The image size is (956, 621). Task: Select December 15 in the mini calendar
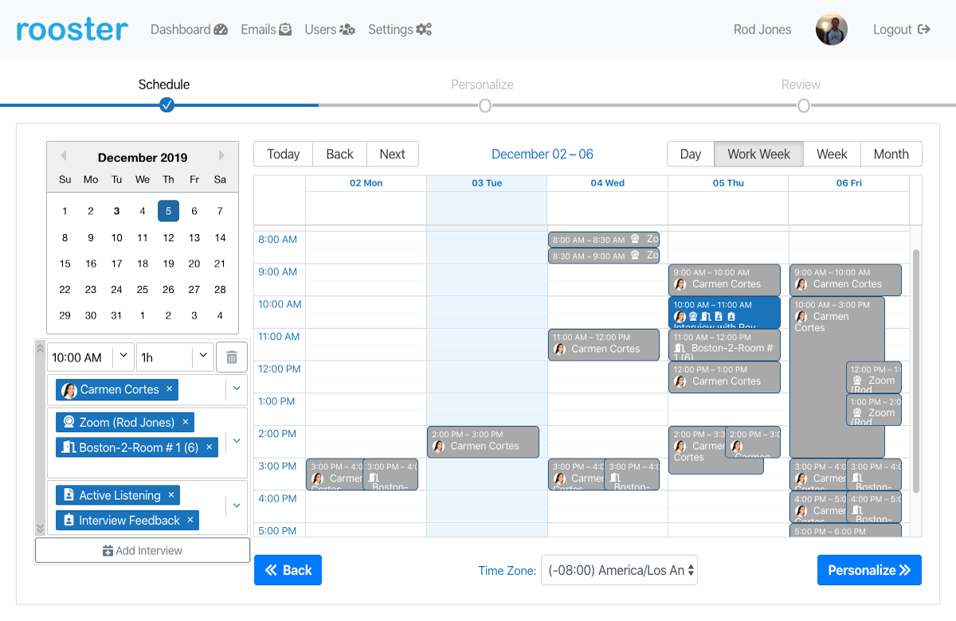point(65,263)
